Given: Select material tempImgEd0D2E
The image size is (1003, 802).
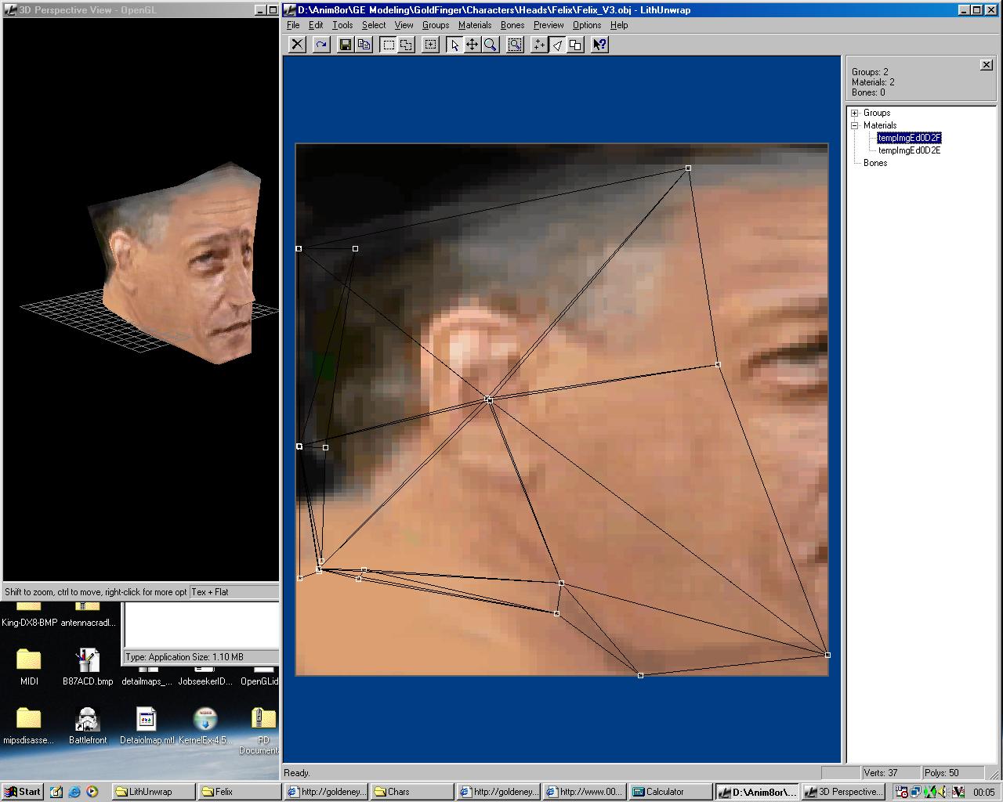Looking at the screenshot, I should click(909, 150).
